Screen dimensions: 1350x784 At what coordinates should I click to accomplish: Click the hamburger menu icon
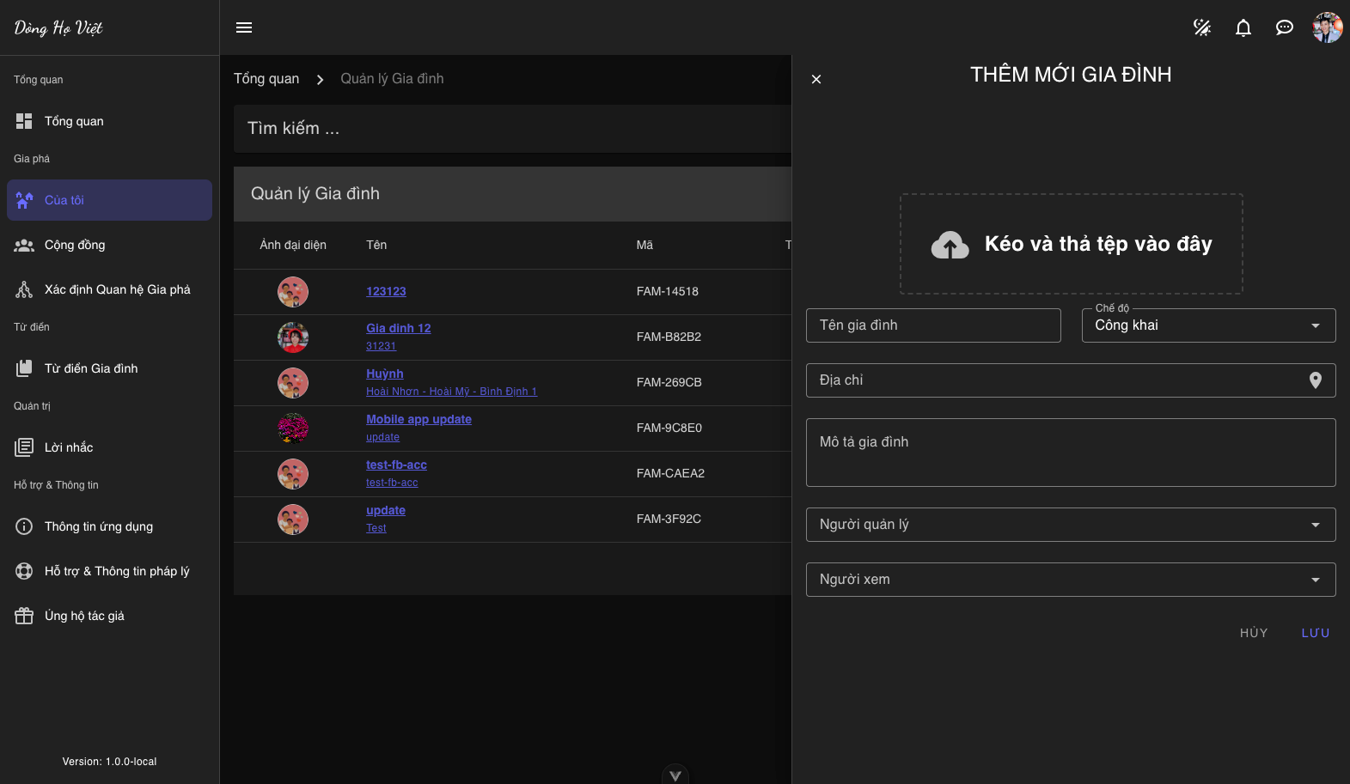click(x=244, y=27)
